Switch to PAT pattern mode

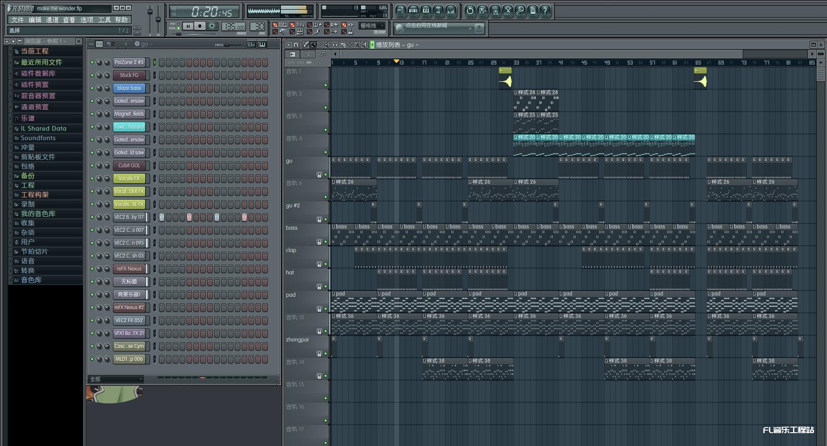coord(179,24)
